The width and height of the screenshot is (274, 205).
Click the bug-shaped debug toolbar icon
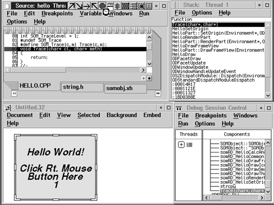tap(141, 6)
